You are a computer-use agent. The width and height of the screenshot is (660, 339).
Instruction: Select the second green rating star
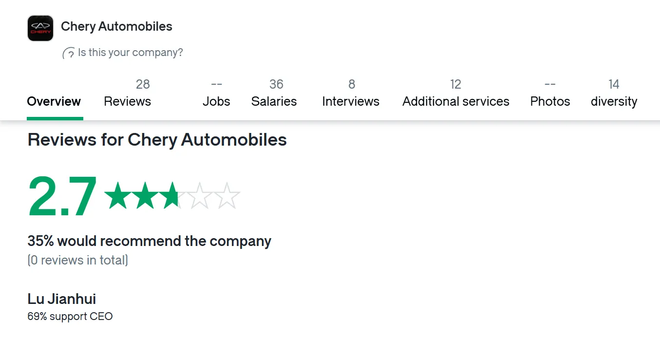point(145,195)
